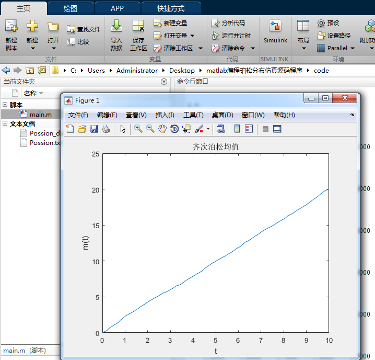Screen dimensions: 375x360
Task: Open the brush color dropdown arrow
Action: 208,129
